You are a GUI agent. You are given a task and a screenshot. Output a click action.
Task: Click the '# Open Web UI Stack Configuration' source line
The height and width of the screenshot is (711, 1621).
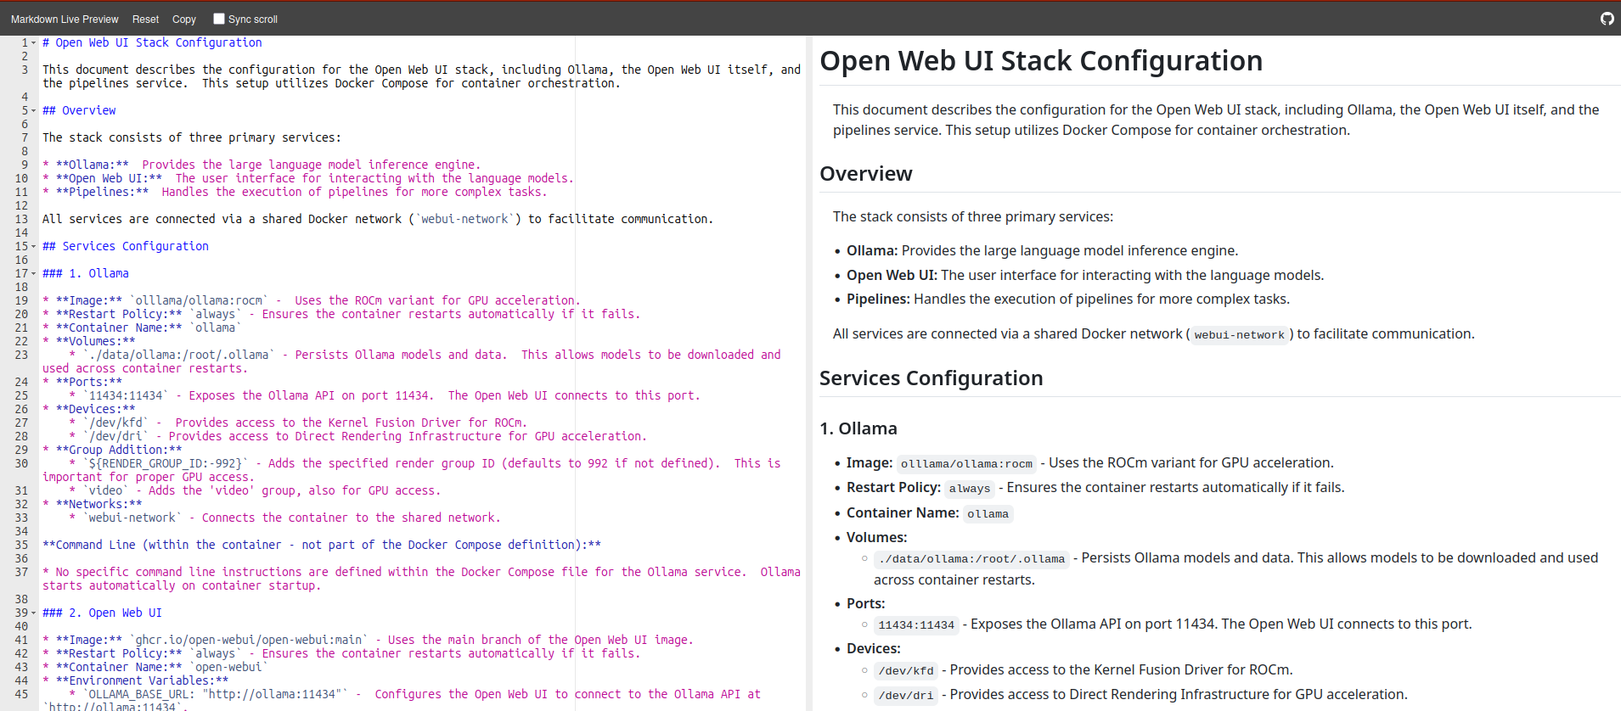pos(152,42)
